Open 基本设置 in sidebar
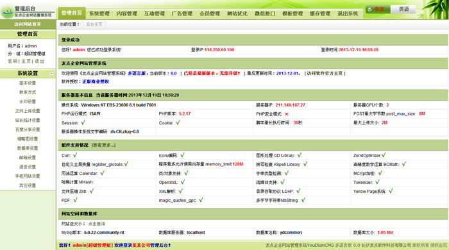The height and width of the screenshot is (250, 449). point(28,83)
